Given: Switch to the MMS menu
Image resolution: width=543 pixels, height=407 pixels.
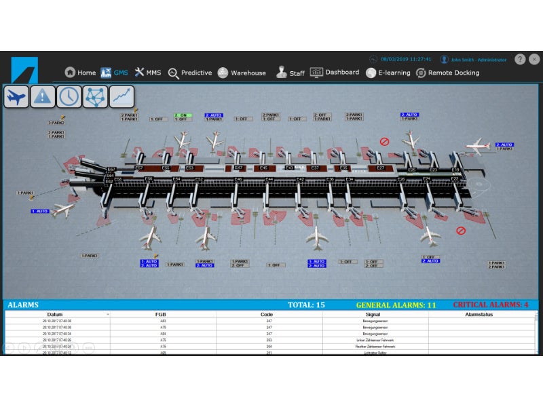Looking at the screenshot, I should tap(148, 73).
